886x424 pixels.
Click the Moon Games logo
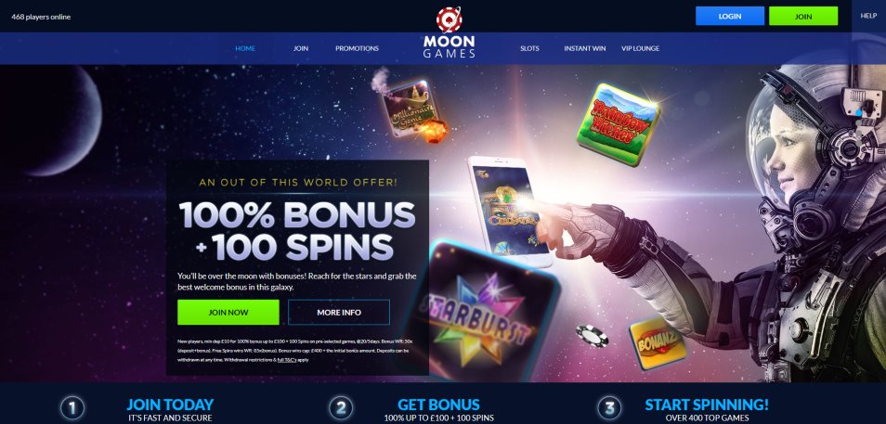tap(450, 32)
